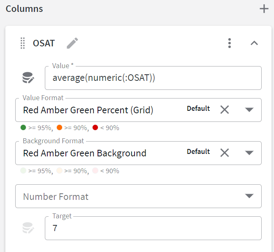Edit the Value field average(numeric(:OSAT))
Viewport: 274px width, 252px height.
(x=153, y=78)
